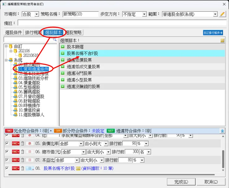Click the 自訂排行條件+ button
229x188 pixels.
coord(213,33)
